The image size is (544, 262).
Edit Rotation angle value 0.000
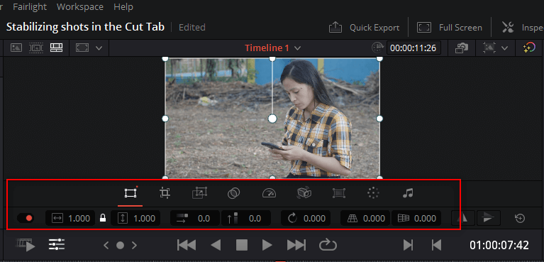[x=306, y=218]
